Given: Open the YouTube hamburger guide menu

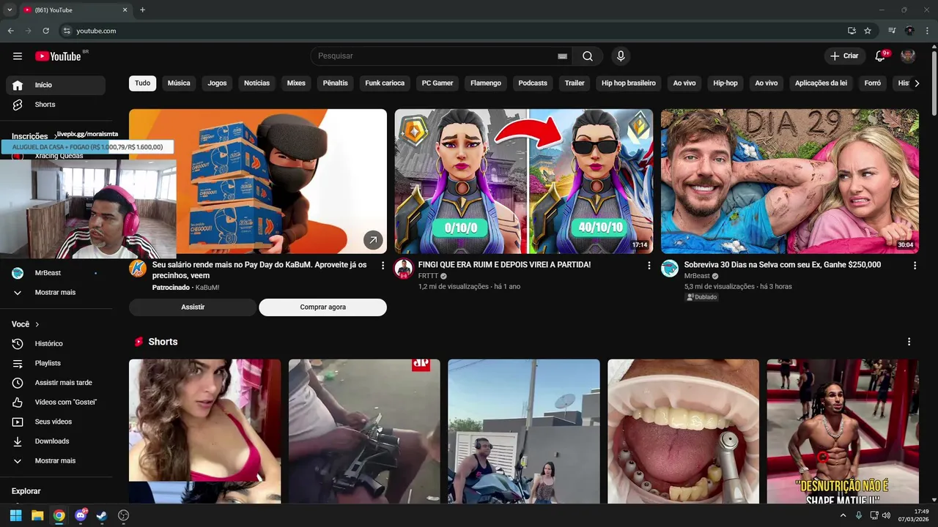Looking at the screenshot, I should [18, 56].
